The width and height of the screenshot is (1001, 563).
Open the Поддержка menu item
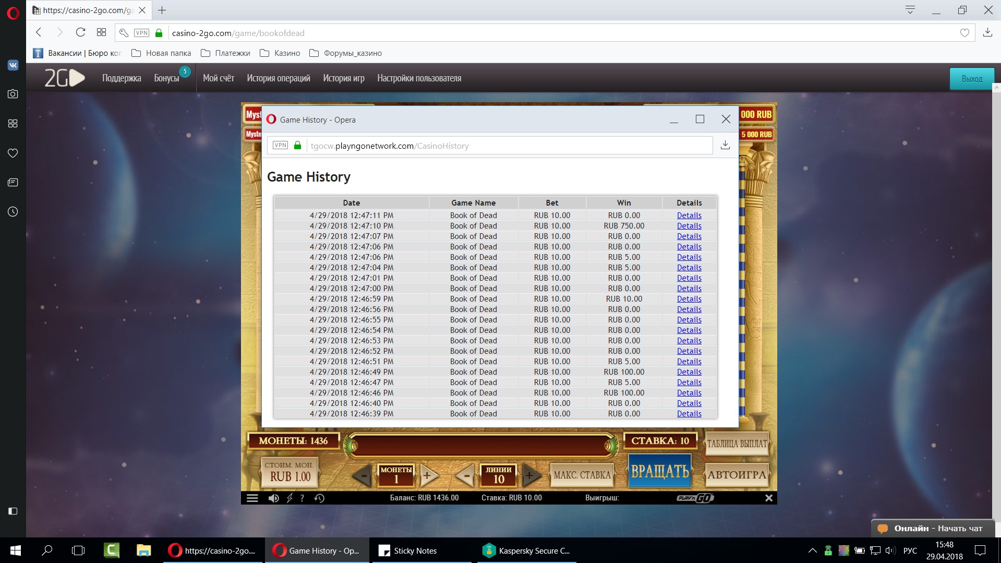click(122, 78)
